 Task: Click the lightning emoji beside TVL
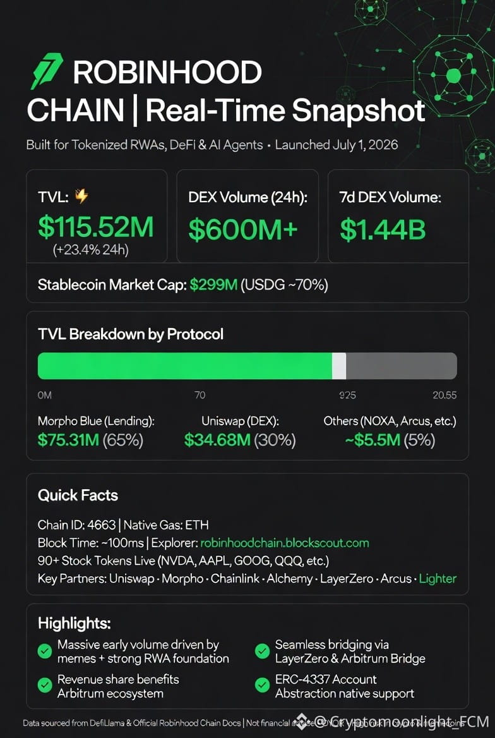coord(81,197)
